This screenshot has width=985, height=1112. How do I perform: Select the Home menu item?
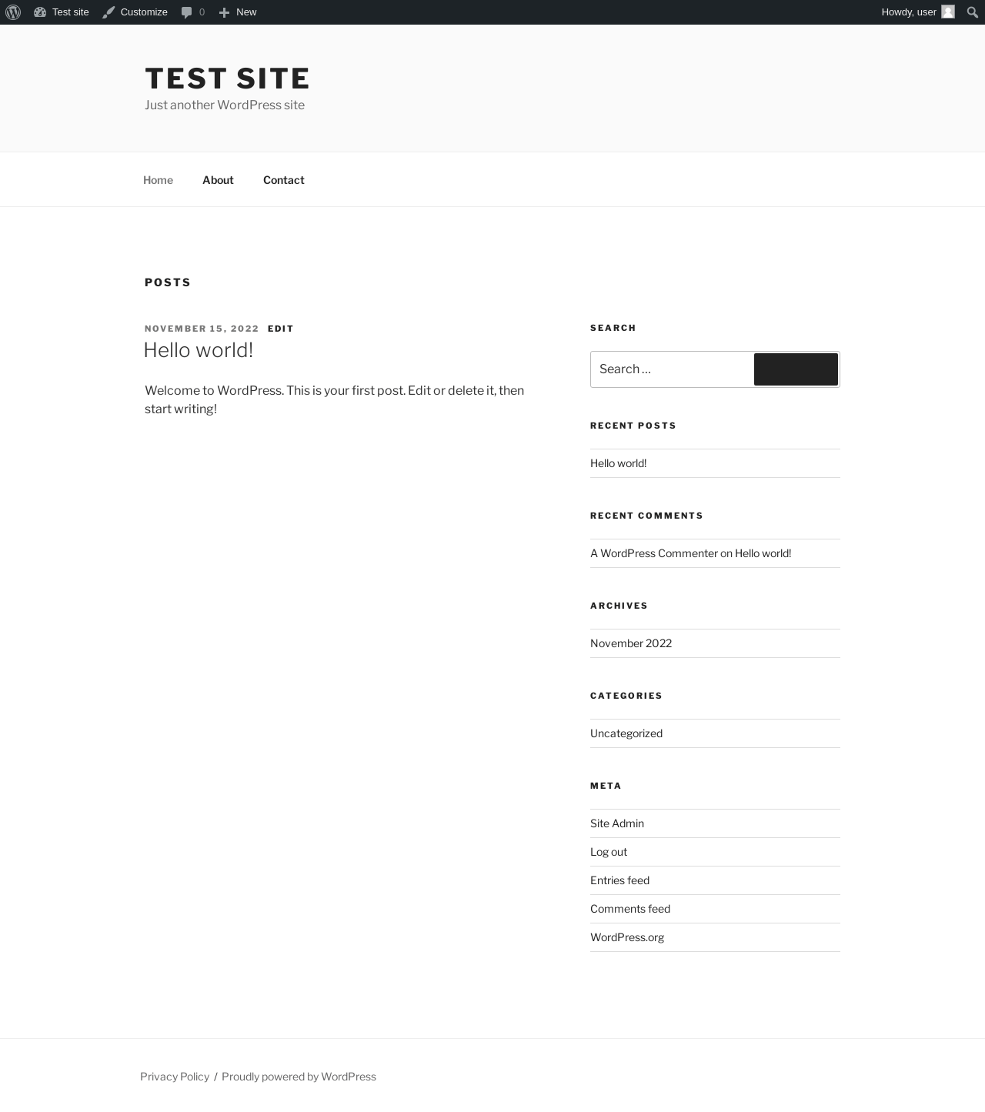coord(158,180)
